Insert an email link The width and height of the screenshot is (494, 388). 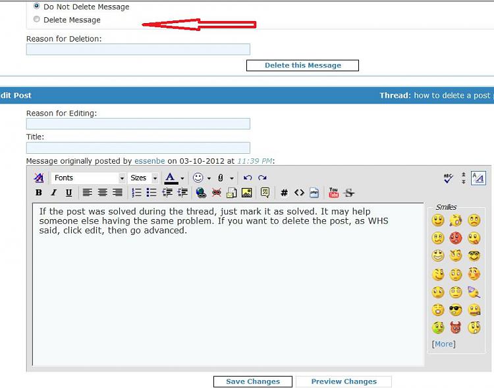(232, 193)
